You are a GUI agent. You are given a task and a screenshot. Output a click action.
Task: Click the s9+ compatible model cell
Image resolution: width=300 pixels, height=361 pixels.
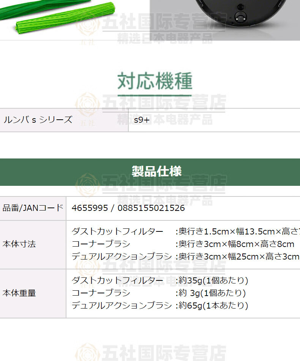(214, 120)
